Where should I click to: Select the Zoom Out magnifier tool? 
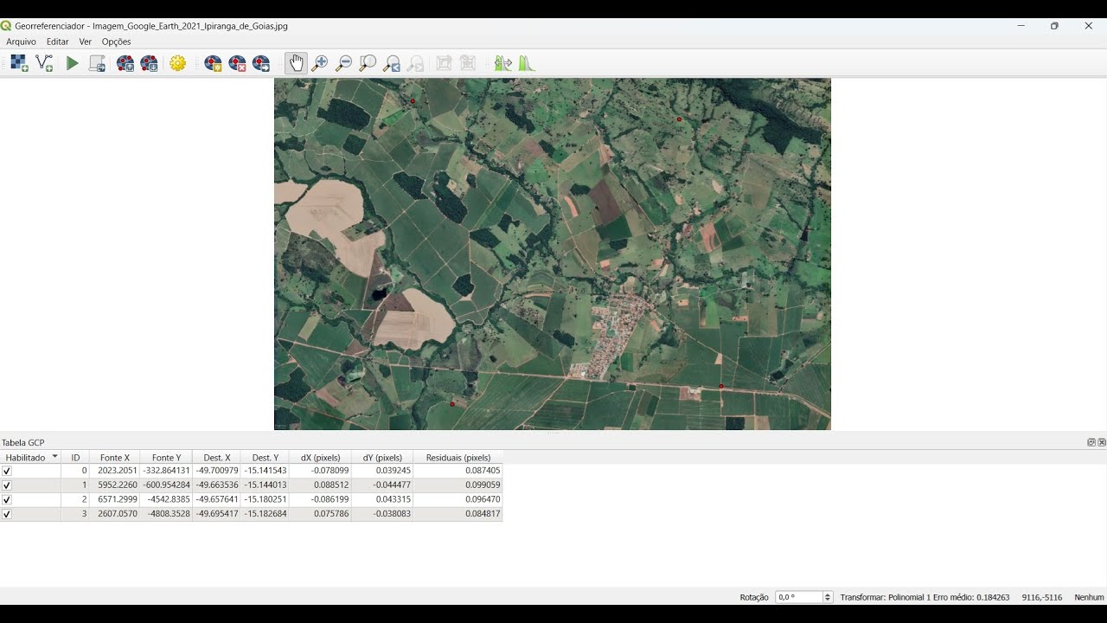[x=343, y=63]
